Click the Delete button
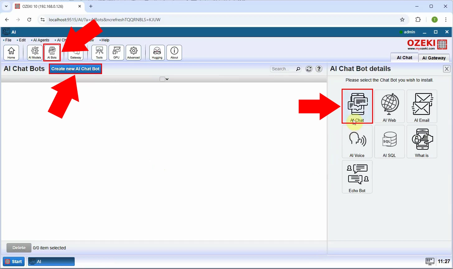The width and height of the screenshot is (453, 269). tap(19, 248)
